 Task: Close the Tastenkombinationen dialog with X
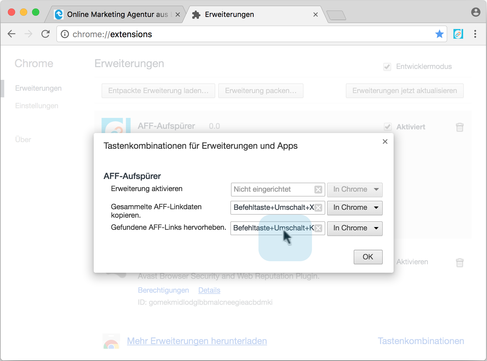click(x=385, y=141)
